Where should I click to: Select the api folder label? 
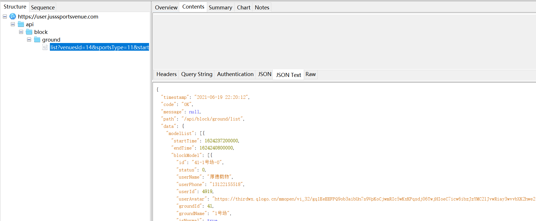30,24
